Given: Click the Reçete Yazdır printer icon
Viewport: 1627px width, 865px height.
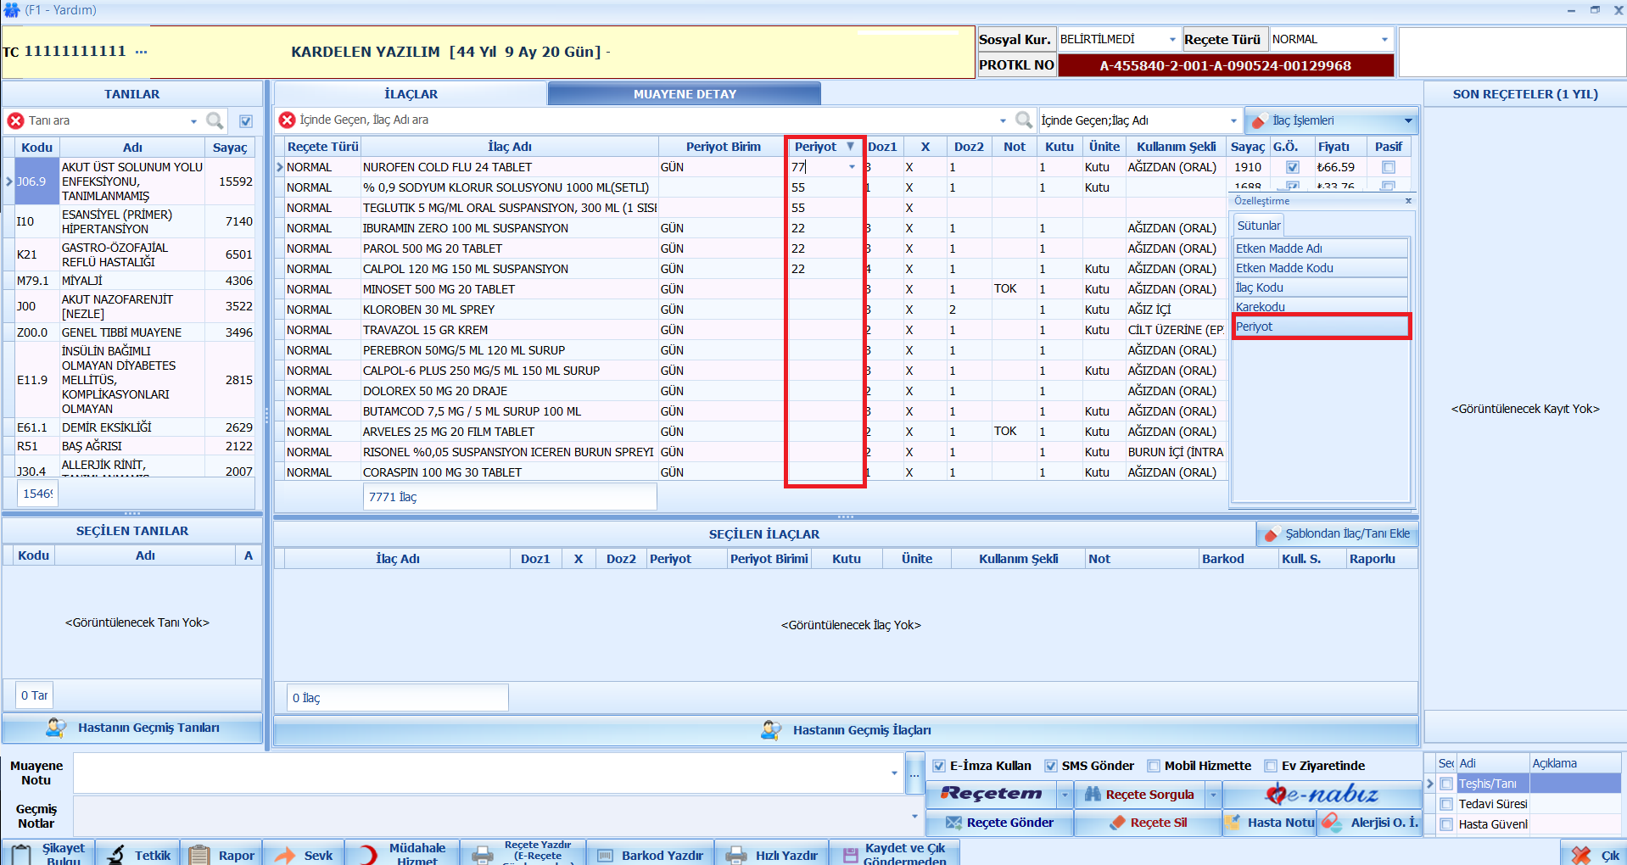Looking at the screenshot, I should tap(483, 855).
